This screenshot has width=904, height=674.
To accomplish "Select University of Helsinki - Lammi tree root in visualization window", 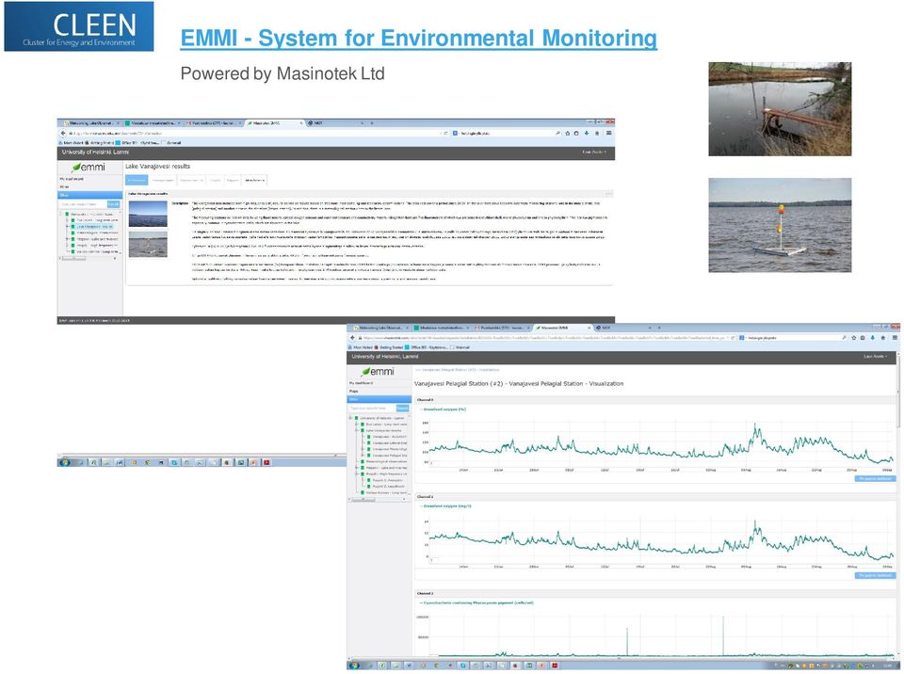I will tap(381, 418).
